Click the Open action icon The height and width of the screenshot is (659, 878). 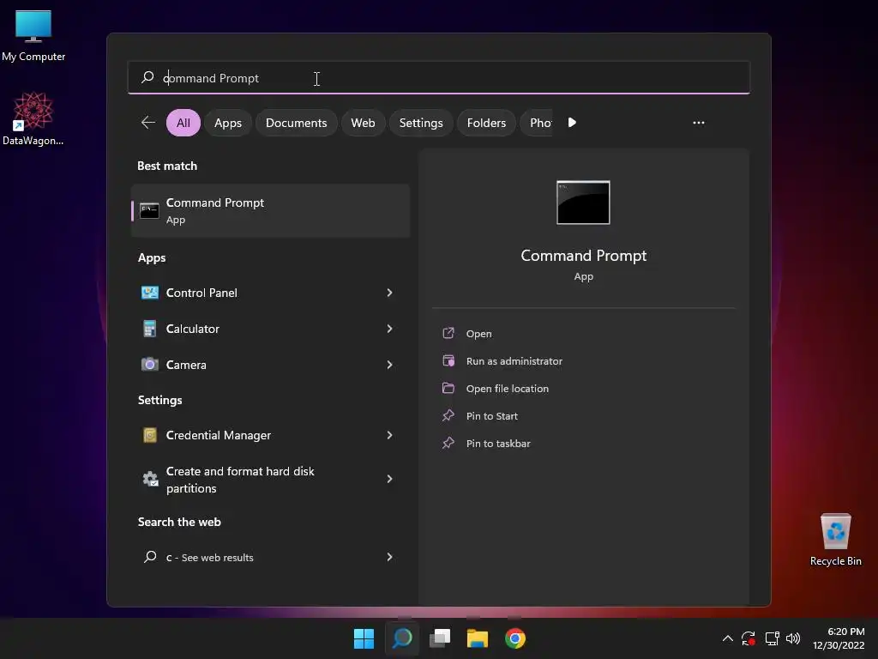tap(448, 333)
